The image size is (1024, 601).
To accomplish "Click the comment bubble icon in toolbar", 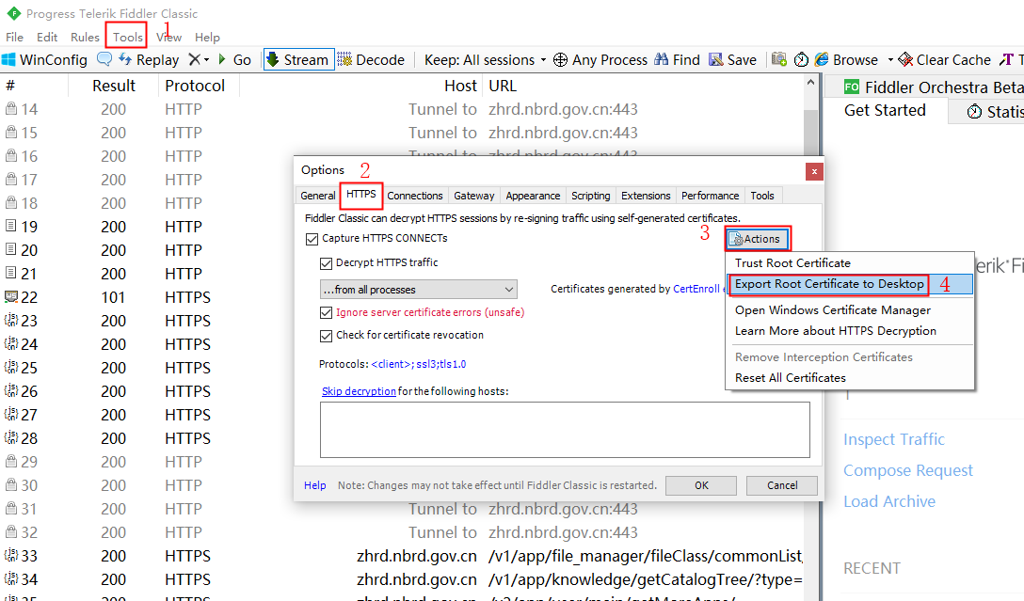I will [104, 59].
